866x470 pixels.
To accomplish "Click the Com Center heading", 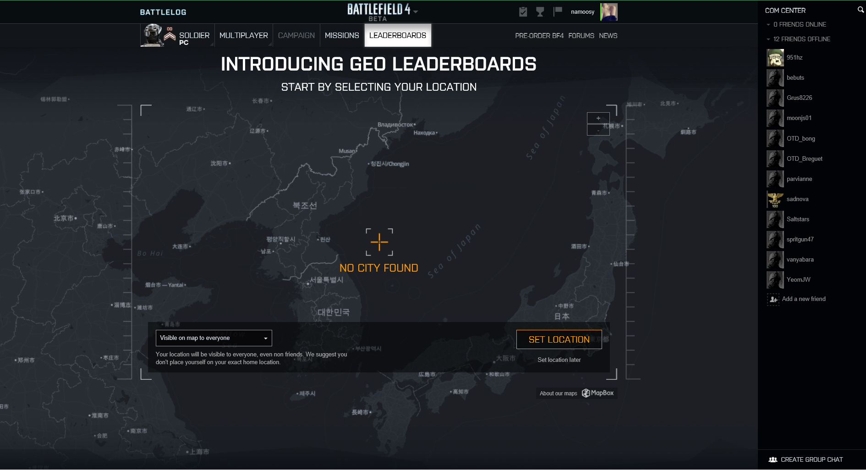I will [785, 10].
